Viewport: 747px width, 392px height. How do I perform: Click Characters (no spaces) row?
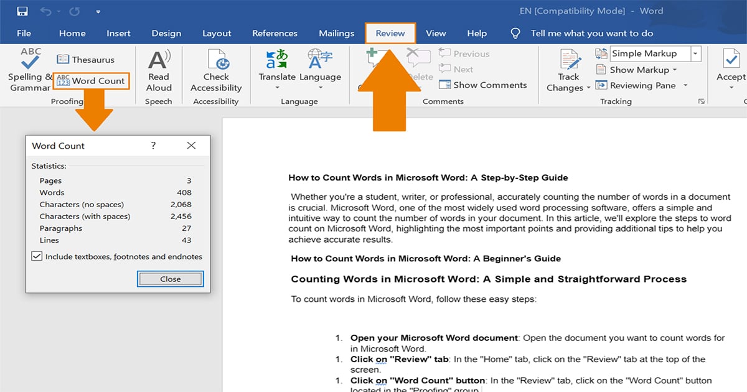pyautogui.click(x=115, y=205)
